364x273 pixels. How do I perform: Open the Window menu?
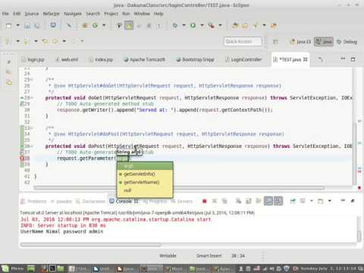pyautogui.click(x=142, y=14)
